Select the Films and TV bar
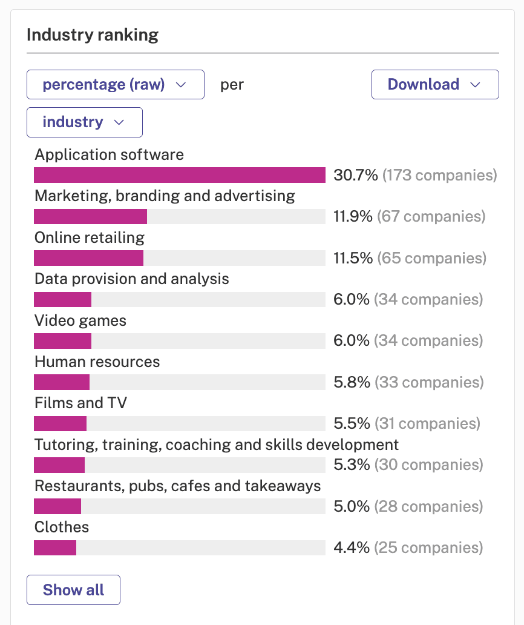The height and width of the screenshot is (625, 524). pyautogui.click(x=180, y=423)
